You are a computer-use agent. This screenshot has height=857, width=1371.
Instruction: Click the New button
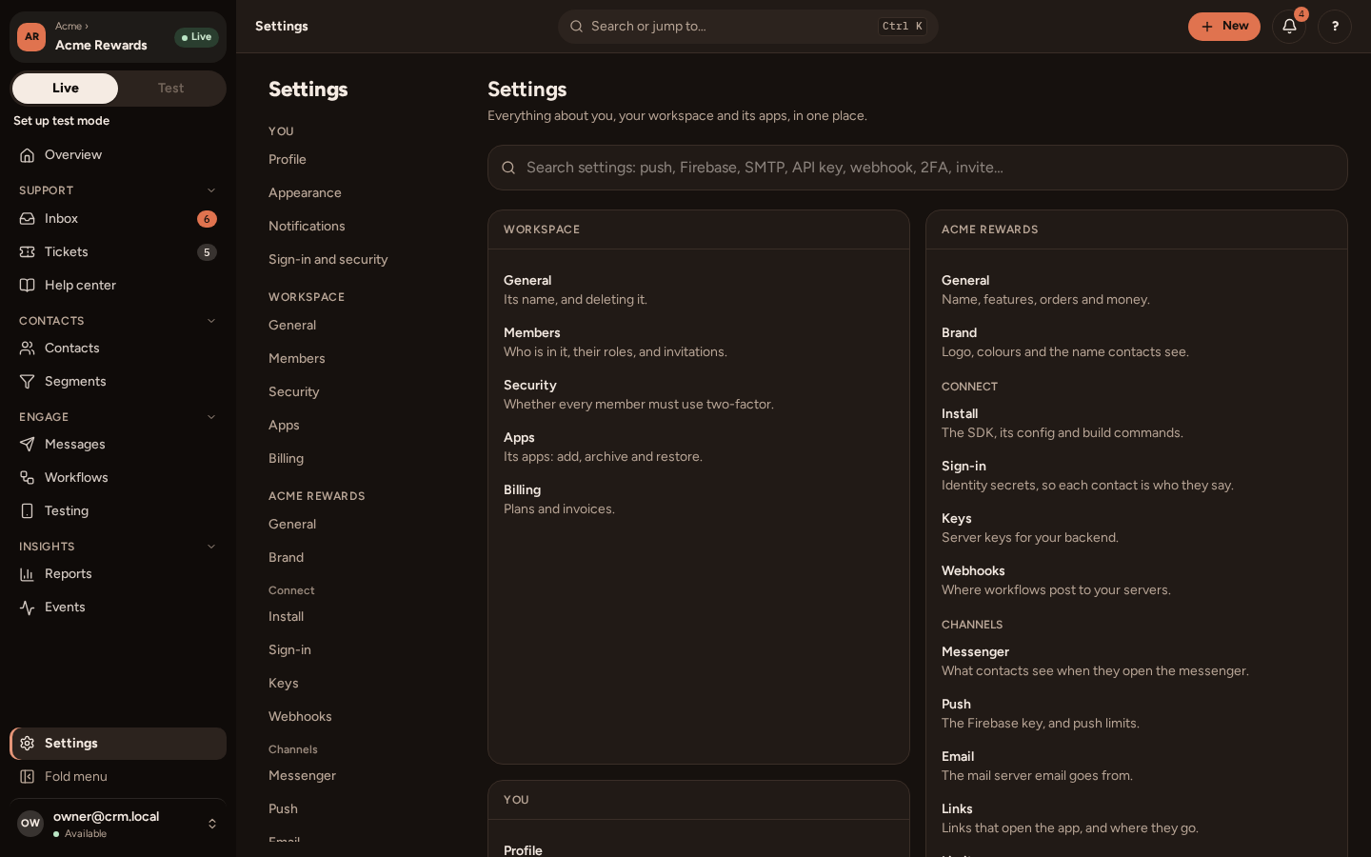1224,27
